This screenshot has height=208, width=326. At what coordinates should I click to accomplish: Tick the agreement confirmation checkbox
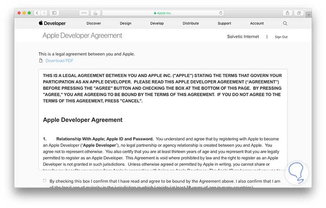click(45, 181)
